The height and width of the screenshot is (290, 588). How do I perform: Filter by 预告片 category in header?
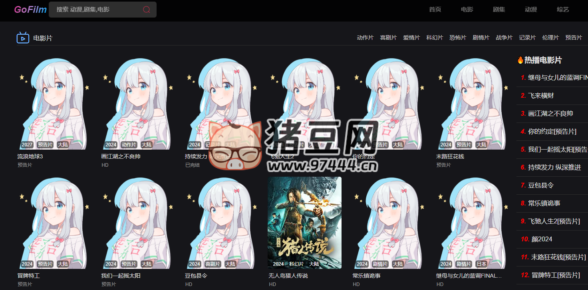click(x=574, y=37)
